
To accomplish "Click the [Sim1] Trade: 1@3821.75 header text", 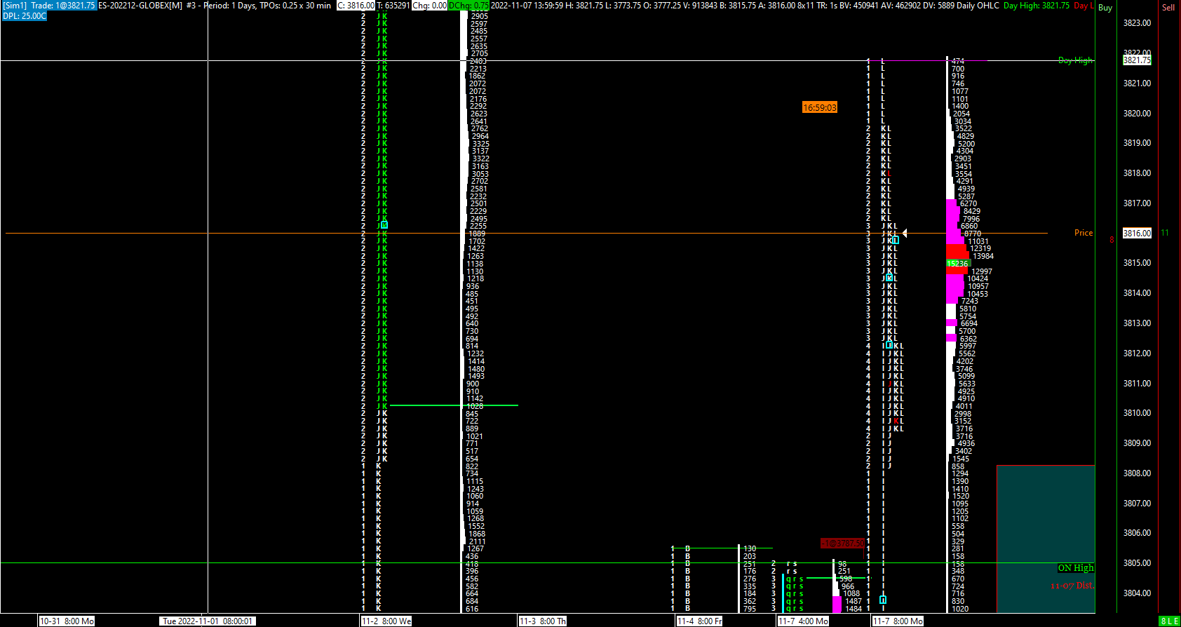I will point(48,6).
